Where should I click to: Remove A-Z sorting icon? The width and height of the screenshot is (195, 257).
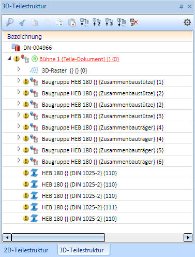click(134, 22)
